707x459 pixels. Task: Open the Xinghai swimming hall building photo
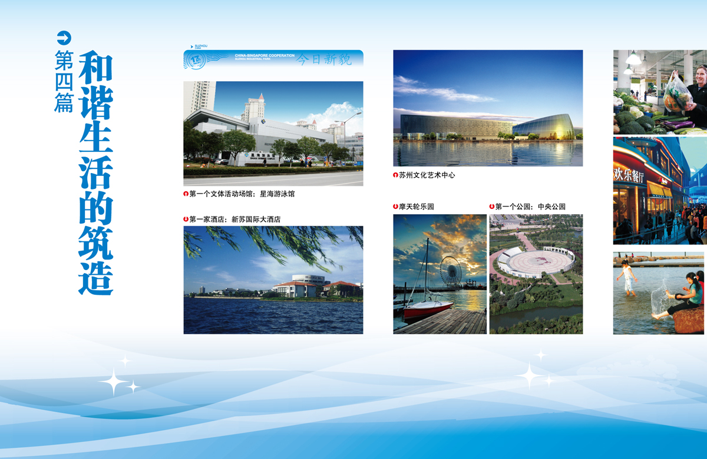click(x=273, y=134)
